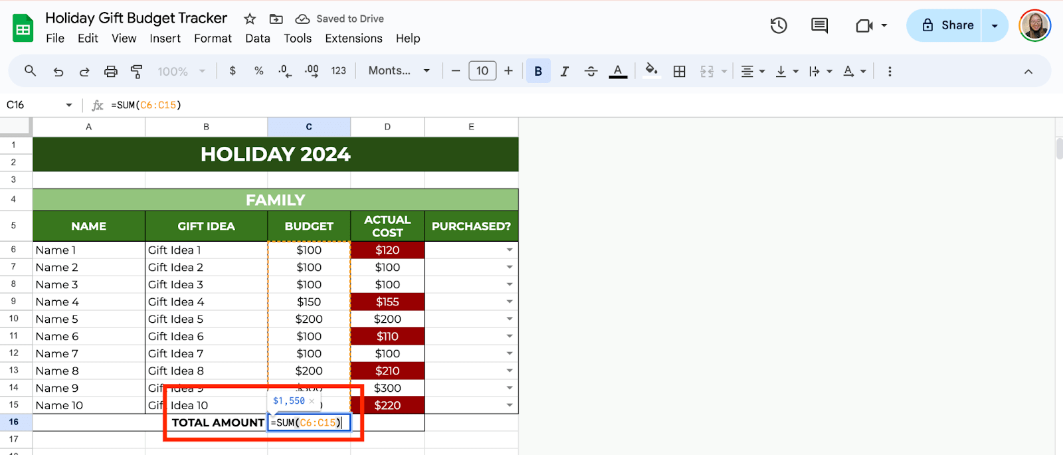Screen dimensions: 1063x455
Task: Open Purchased dropdown for Name 5
Action: pyautogui.click(x=510, y=319)
